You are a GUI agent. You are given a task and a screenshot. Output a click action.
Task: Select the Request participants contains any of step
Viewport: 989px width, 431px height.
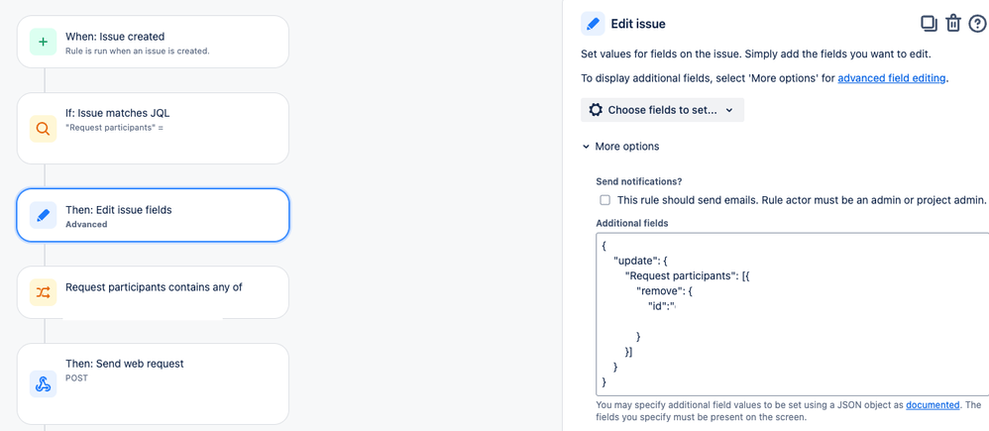153,292
